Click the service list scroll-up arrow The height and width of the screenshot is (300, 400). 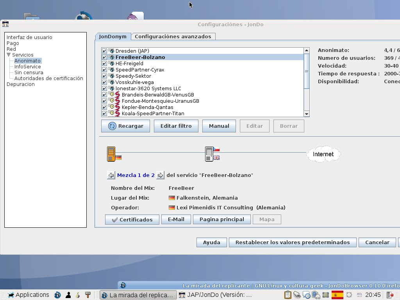click(307, 50)
